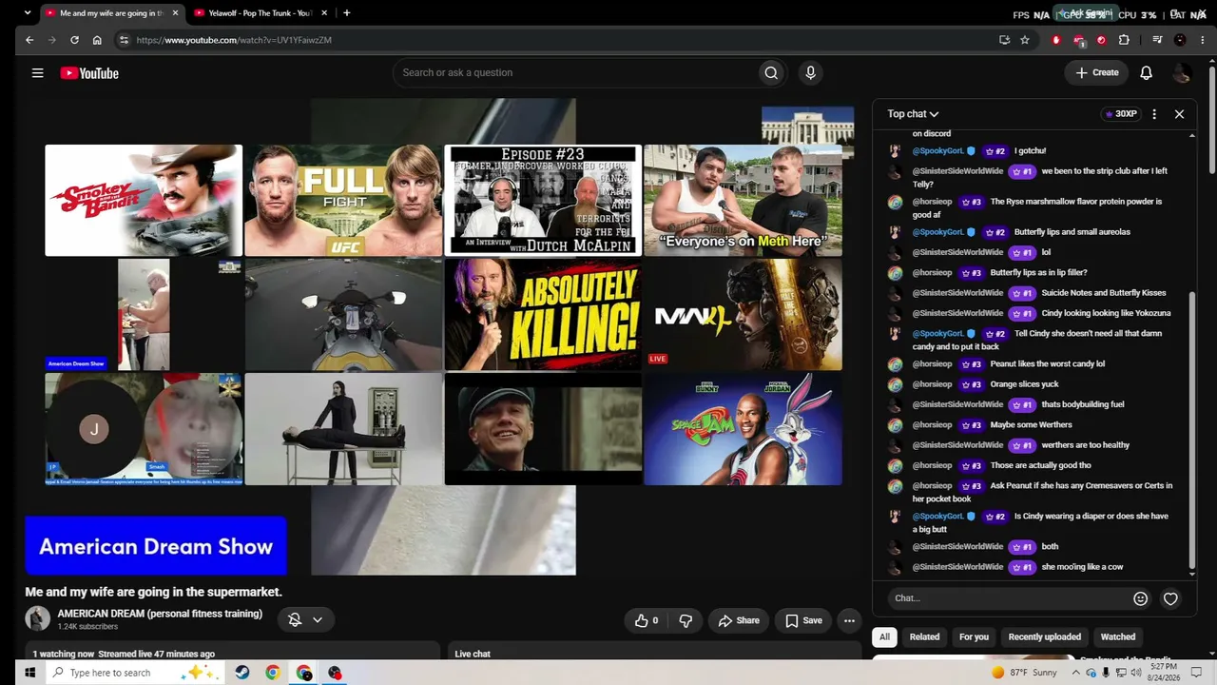Open the notifications bell
This screenshot has height=685, width=1217.
pos(1147,73)
